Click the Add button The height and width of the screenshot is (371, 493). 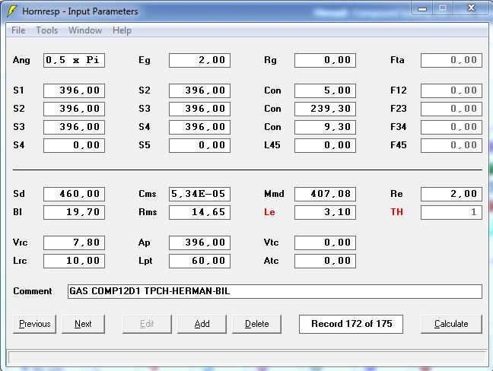coord(202,324)
